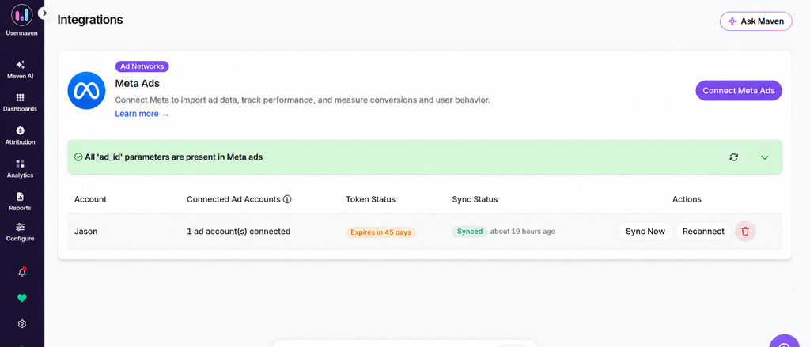Delete the Jason account connection
This screenshot has width=810, height=347.
pyautogui.click(x=745, y=232)
